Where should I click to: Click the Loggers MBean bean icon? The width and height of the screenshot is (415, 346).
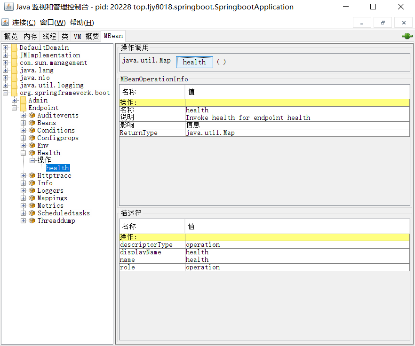32,190
